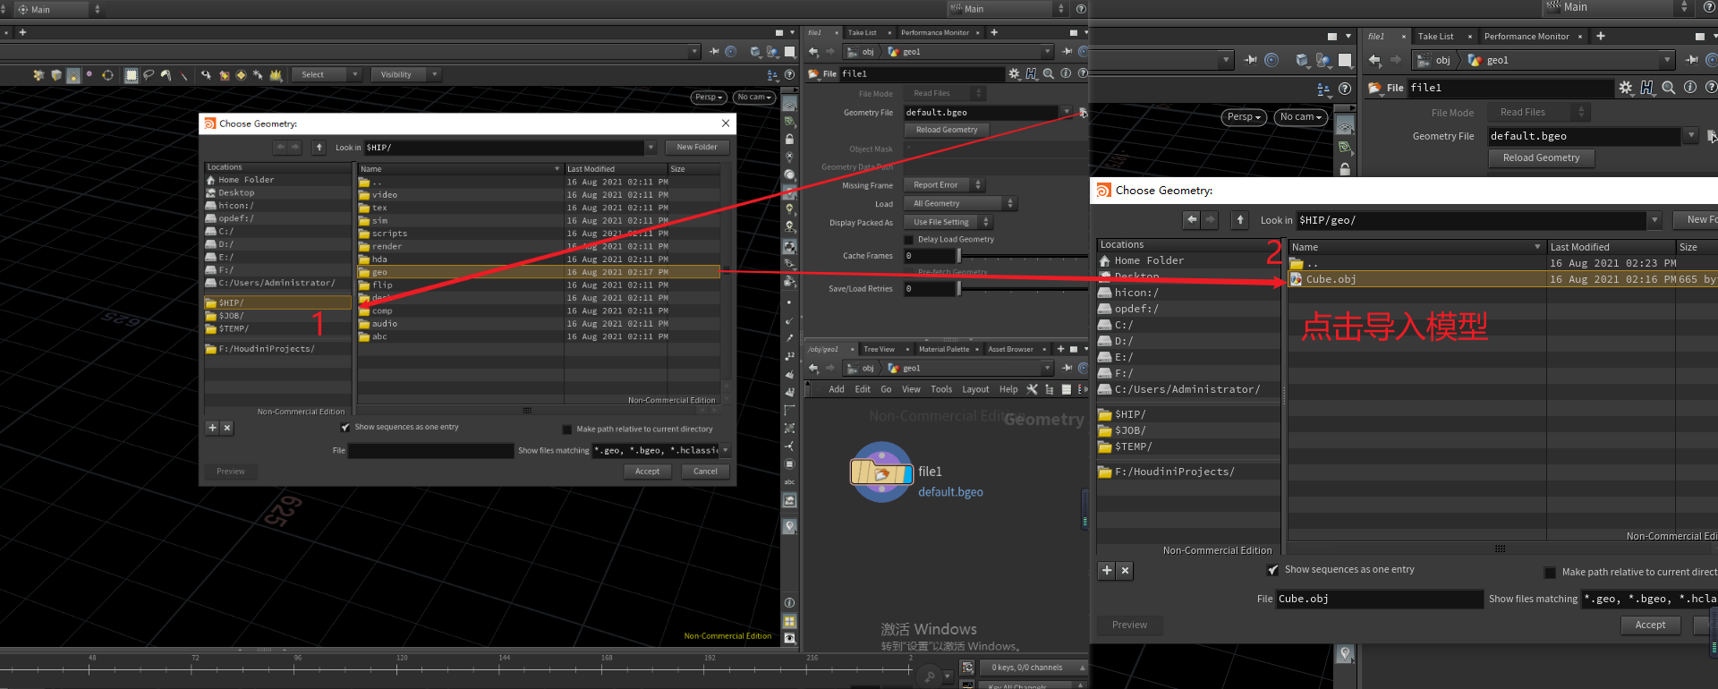Click plus button below enlarged Locations list
Screen dimensions: 1718x689
tap(1107, 571)
